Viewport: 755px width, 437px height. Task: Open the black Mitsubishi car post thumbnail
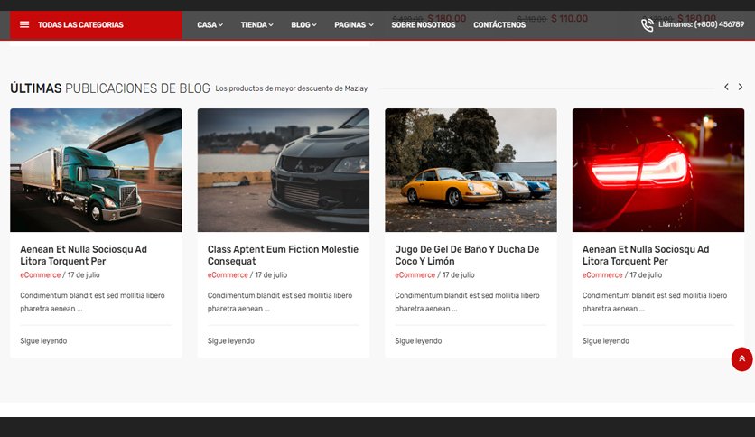[284, 170]
